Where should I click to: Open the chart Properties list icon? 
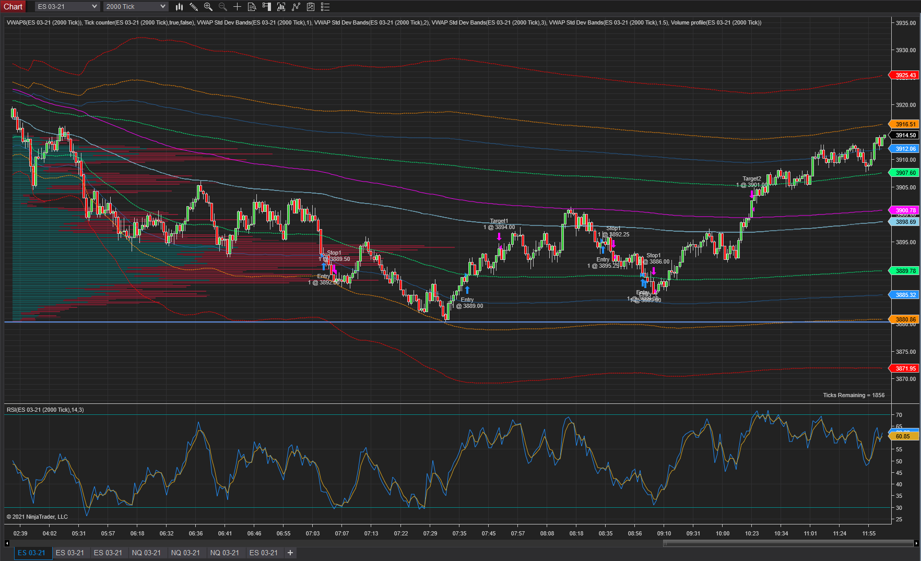click(325, 7)
